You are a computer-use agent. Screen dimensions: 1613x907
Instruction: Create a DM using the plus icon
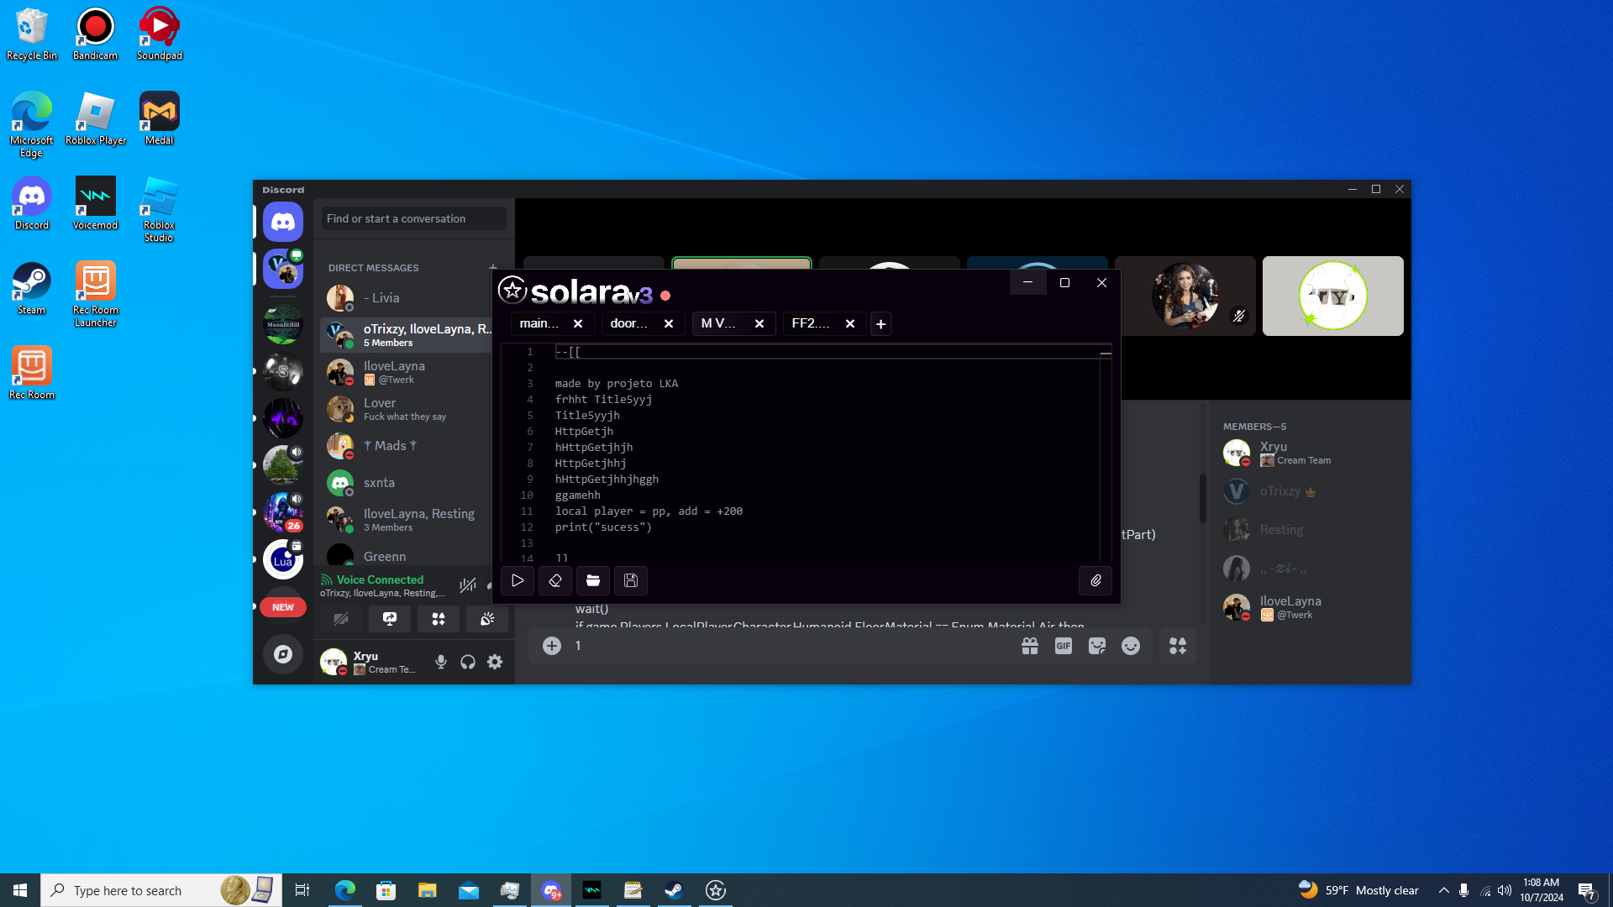(x=493, y=268)
